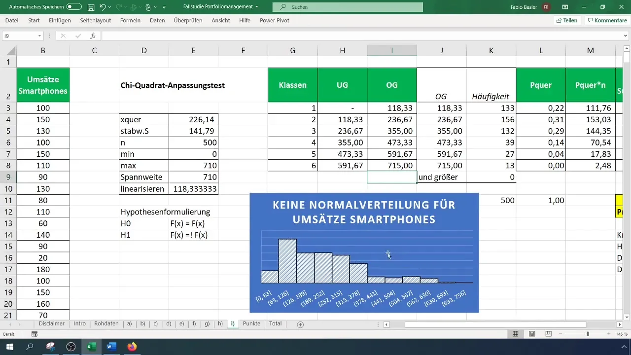
Task: Switch to Normal view icon
Action: (515, 334)
